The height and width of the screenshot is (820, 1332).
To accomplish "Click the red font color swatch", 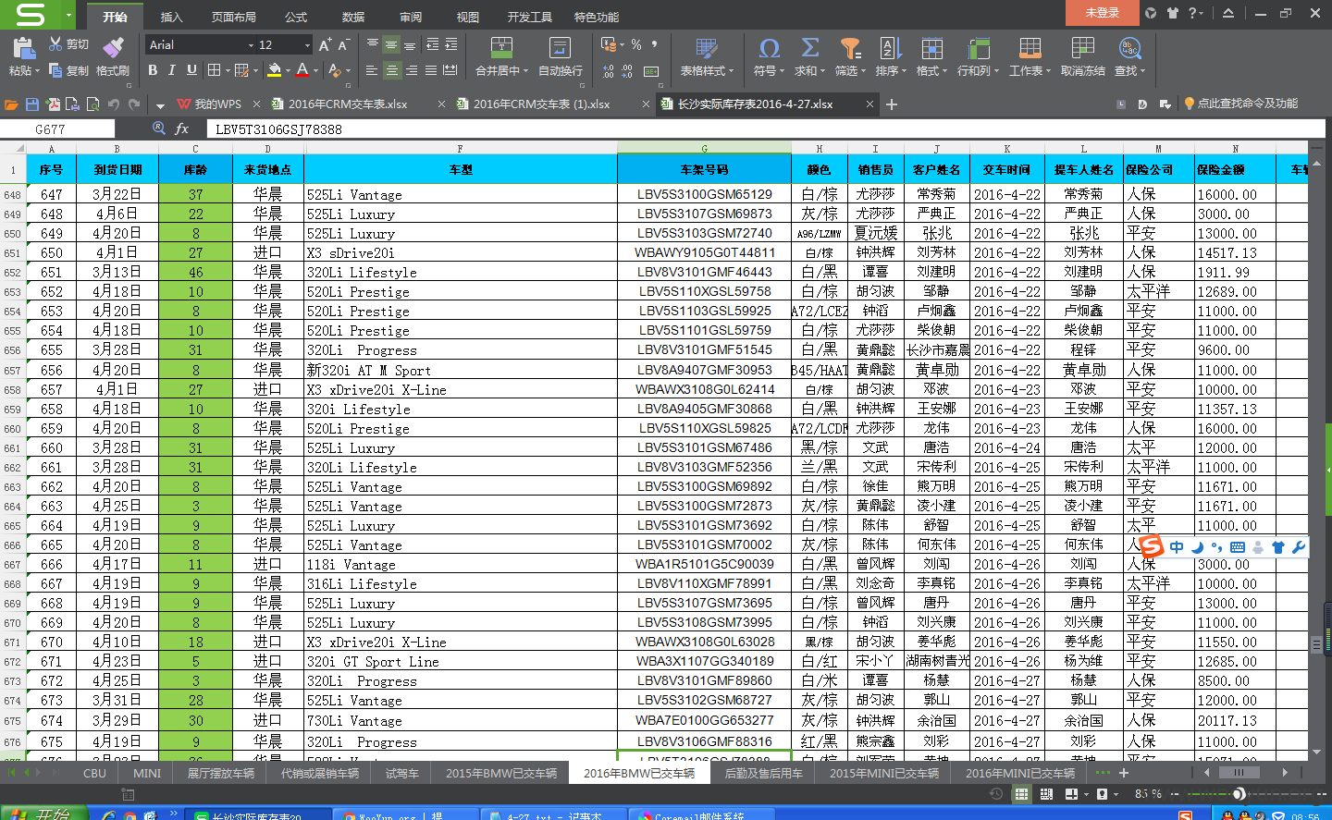I will (302, 70).
